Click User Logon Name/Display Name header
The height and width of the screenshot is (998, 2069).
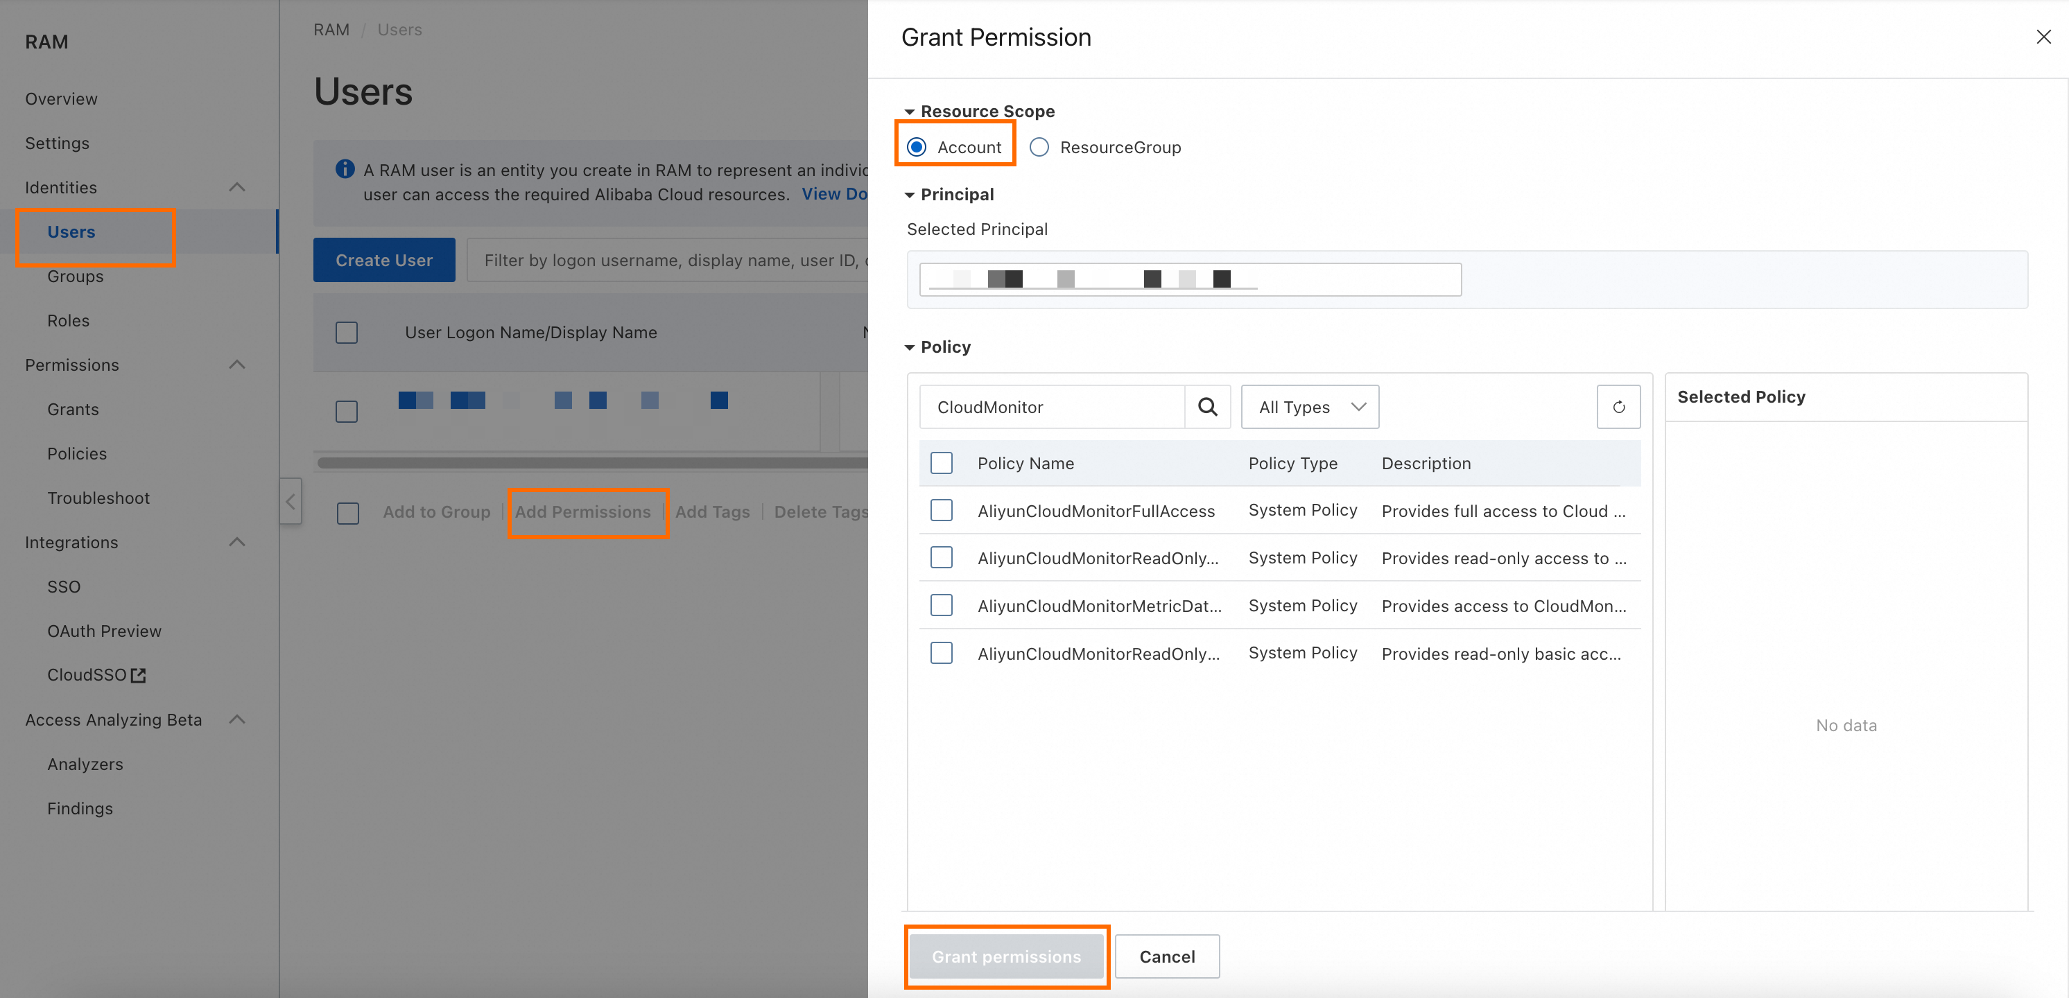[531, 333]
